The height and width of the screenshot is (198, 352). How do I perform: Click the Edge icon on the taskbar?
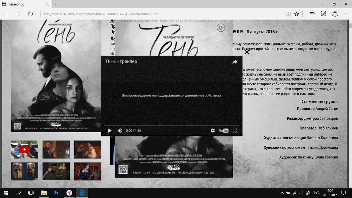click(82, 193)
